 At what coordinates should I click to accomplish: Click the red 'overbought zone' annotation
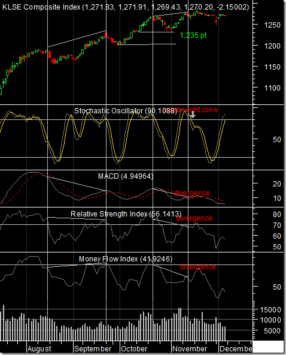(191, 110)
